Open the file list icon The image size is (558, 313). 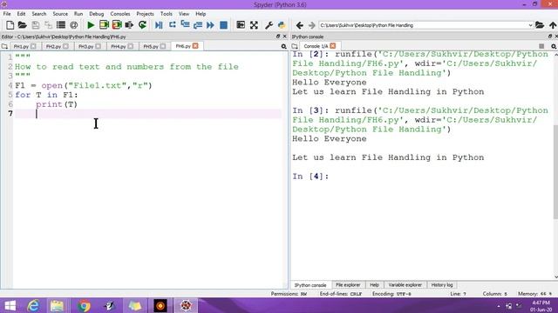point(61,25)
